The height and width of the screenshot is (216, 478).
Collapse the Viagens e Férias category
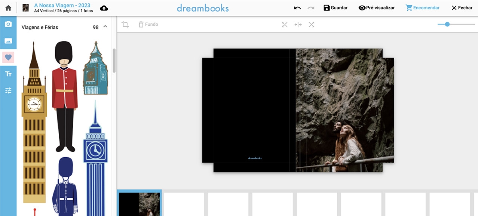105,27
